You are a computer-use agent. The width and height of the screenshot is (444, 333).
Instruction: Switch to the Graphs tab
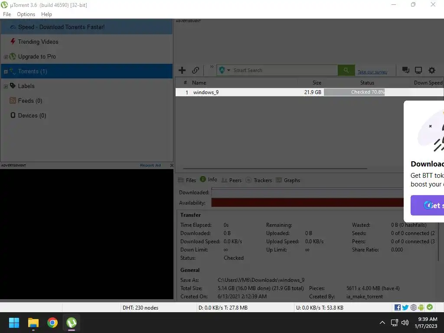coord(288,180)
